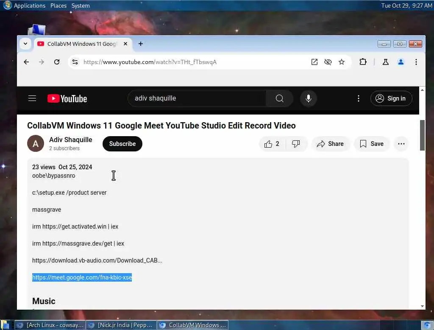Viewport: 434px width, 330px height.
Task: Click the browser address bar URL
Action: coord(150,62)
